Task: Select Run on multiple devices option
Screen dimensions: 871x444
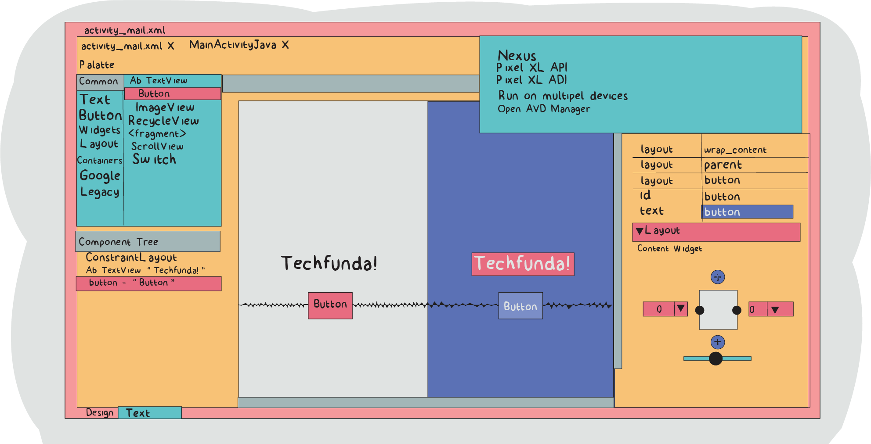Action: point(562,96)
